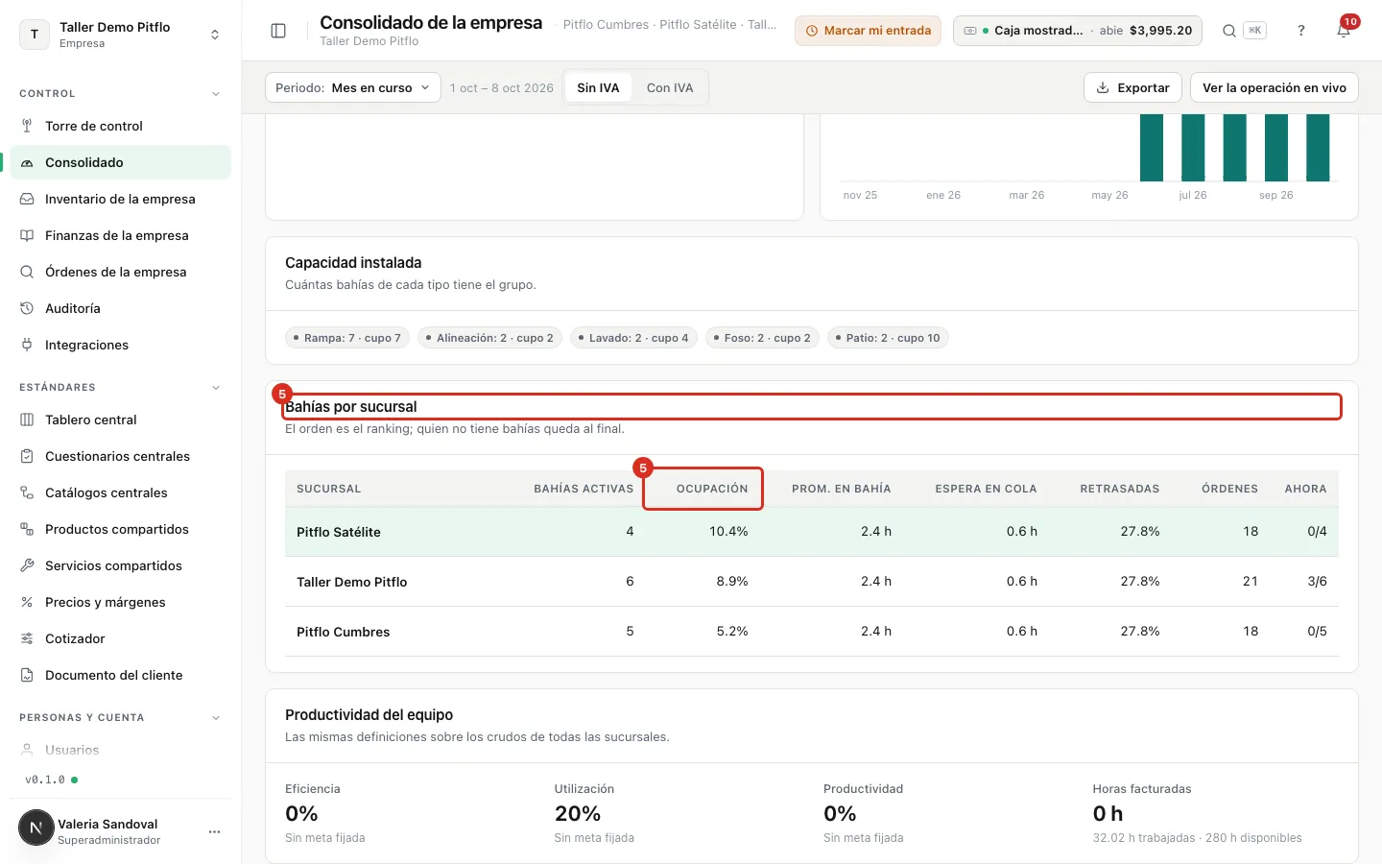Click Inventario de la empresa inbox icon
The image size is (1382, 864).
(x=27, y=199)
